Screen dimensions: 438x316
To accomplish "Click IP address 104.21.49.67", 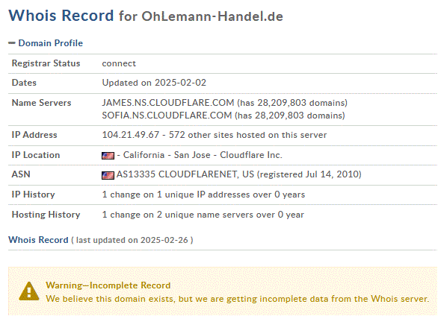I will click(131, 135).
